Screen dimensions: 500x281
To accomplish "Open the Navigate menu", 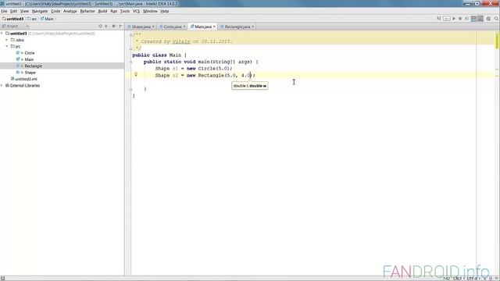I will (x=40, y=11).
